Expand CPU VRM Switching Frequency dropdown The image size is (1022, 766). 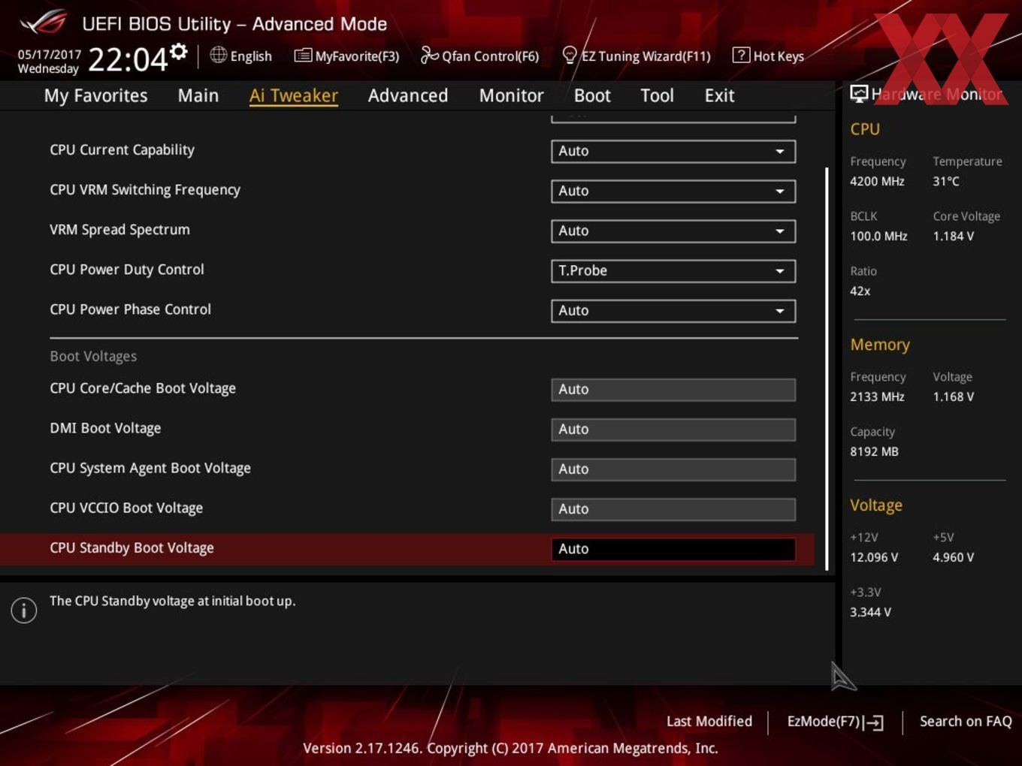(673, 191)
